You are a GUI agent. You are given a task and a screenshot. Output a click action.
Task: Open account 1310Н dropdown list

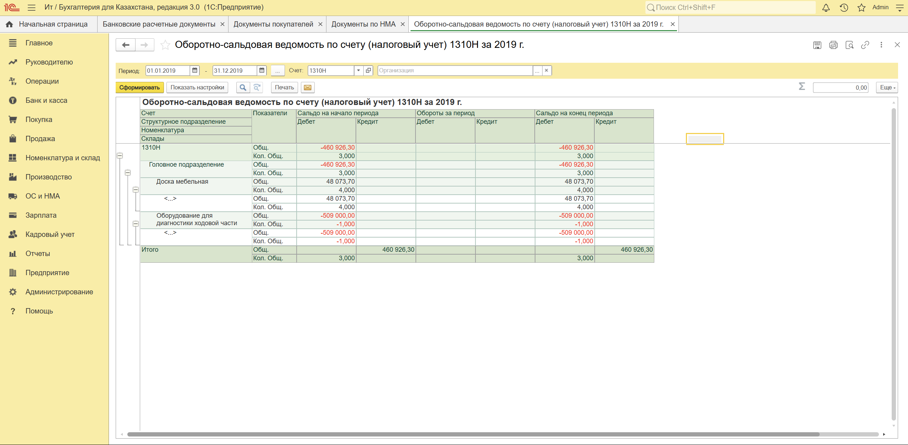359,71
